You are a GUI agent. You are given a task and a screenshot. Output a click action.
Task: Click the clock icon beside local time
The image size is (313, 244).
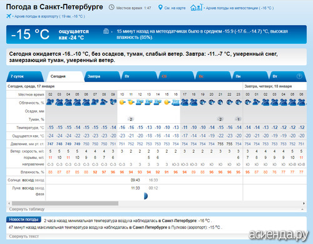click(111, 8)
